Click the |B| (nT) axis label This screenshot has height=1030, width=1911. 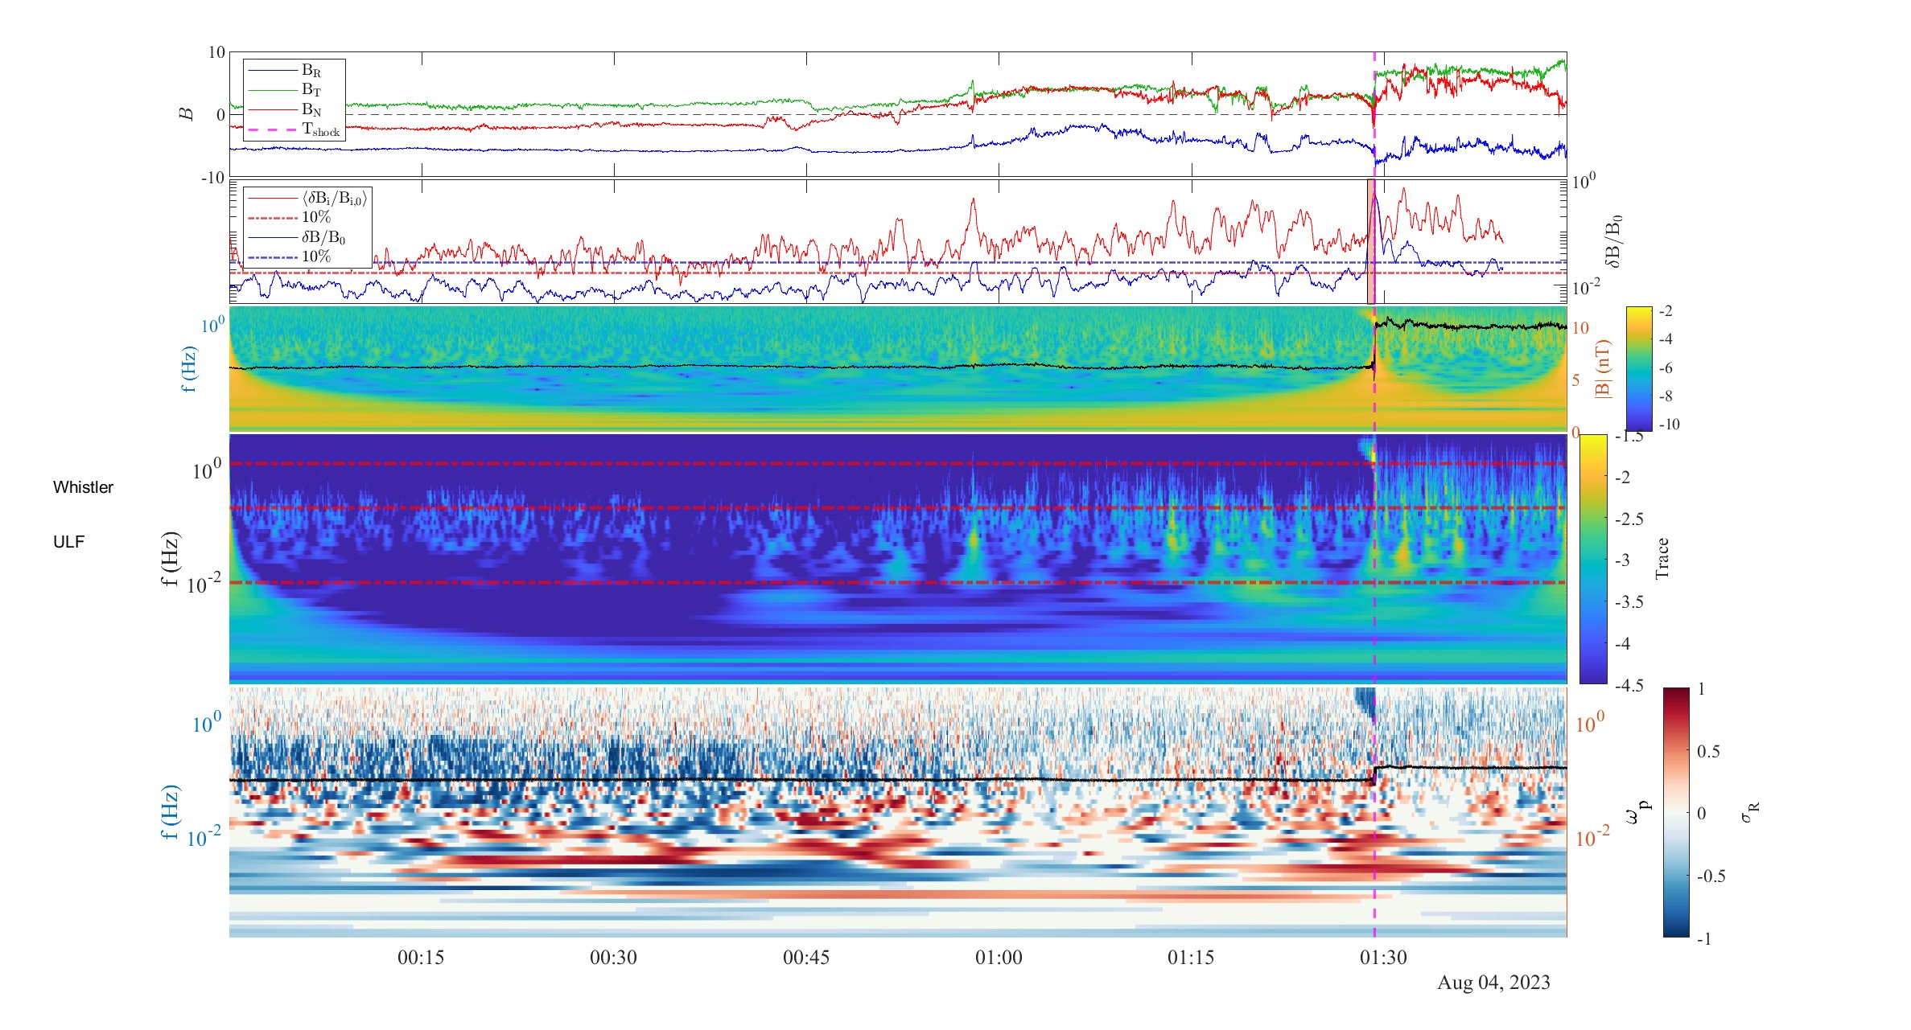pos(1603,369)
